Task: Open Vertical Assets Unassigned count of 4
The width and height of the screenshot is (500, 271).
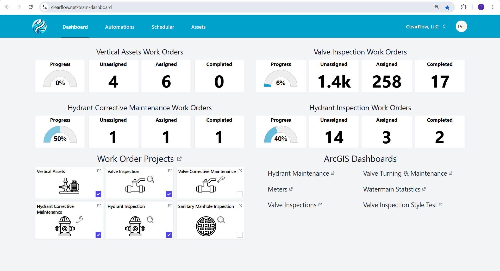Action: [113, 76]
